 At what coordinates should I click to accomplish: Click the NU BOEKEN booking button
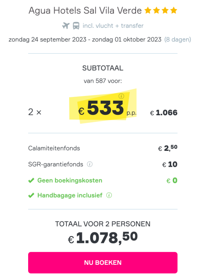click(x=103, y=263)
